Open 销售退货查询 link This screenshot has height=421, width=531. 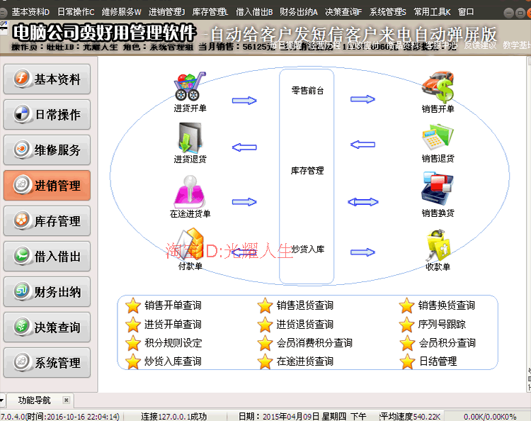point(304,305)
